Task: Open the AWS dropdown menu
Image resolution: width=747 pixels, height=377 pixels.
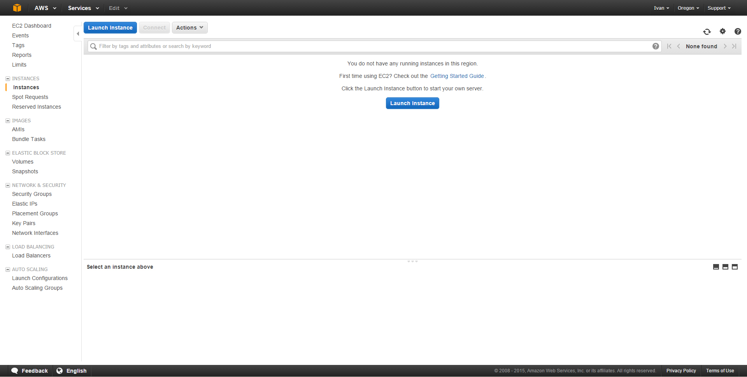Action: click(45, 8)
